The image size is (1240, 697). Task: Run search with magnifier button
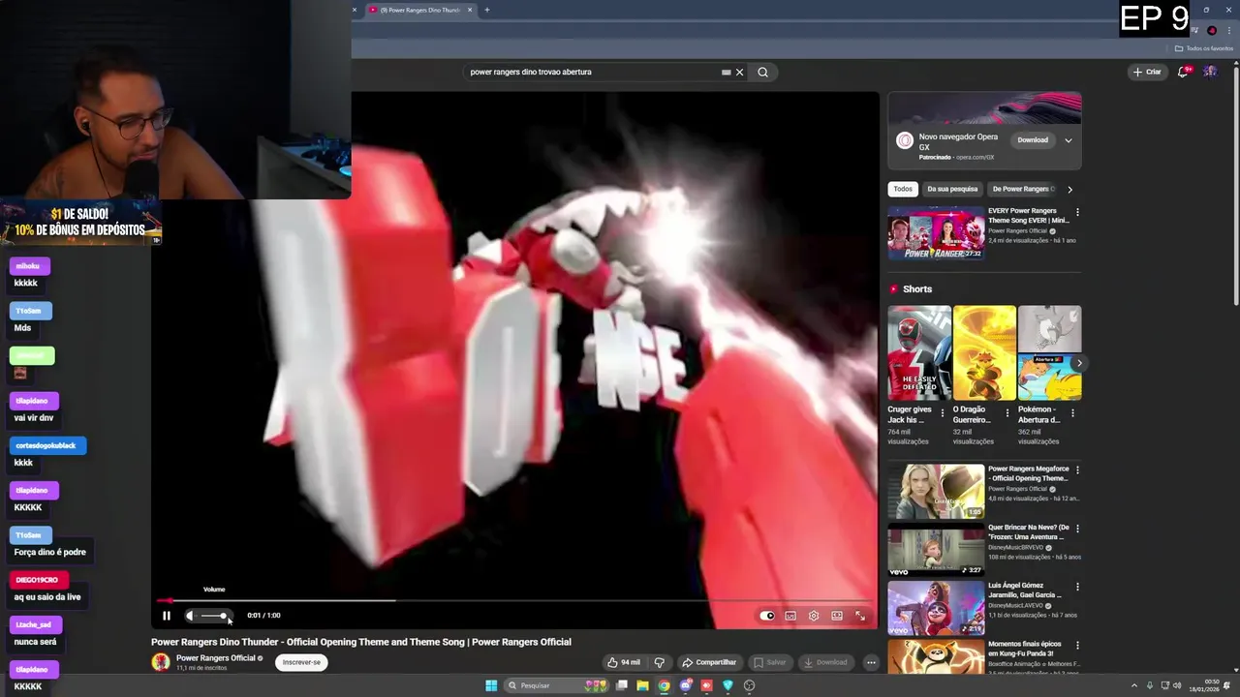[x=763, y=72]
